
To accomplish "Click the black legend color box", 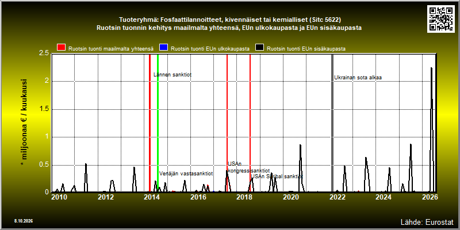I will click(x=260, y=48).
